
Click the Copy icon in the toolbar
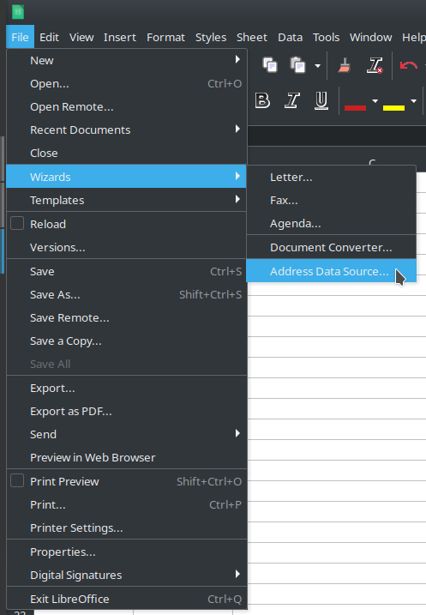tap(270, 65)
